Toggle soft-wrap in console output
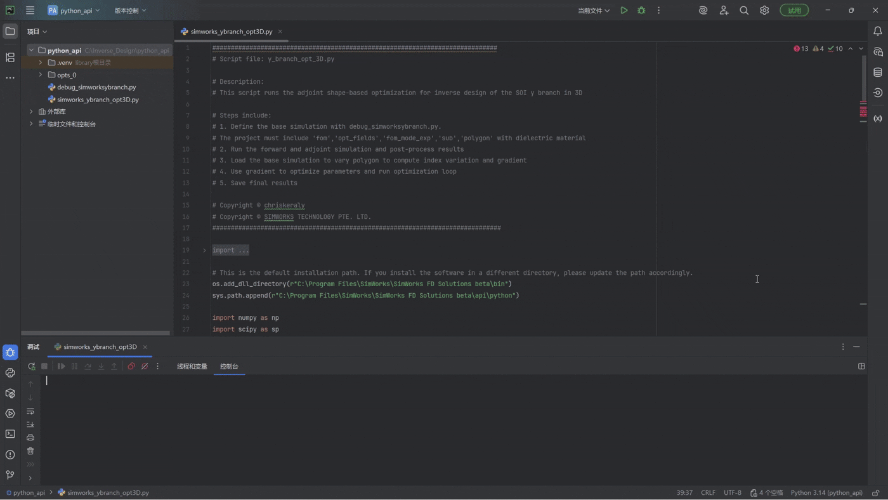This screenshot has width=888, height=500. pyautogui.click(x=30, y=411)
